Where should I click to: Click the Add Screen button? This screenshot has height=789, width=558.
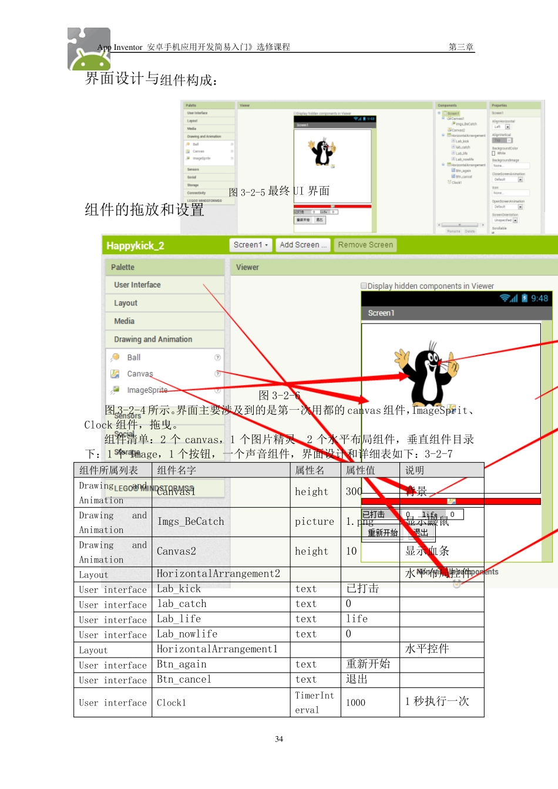tap(303, 245)
